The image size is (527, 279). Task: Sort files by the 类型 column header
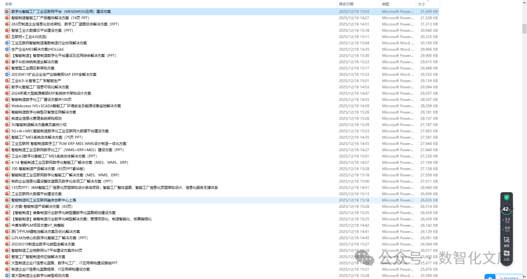(385, 4)
